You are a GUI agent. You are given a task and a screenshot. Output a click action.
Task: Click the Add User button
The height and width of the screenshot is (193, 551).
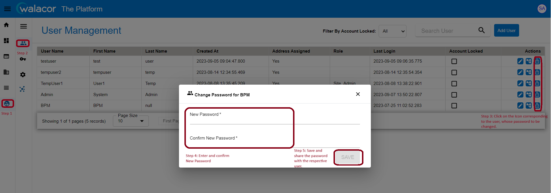506,30
